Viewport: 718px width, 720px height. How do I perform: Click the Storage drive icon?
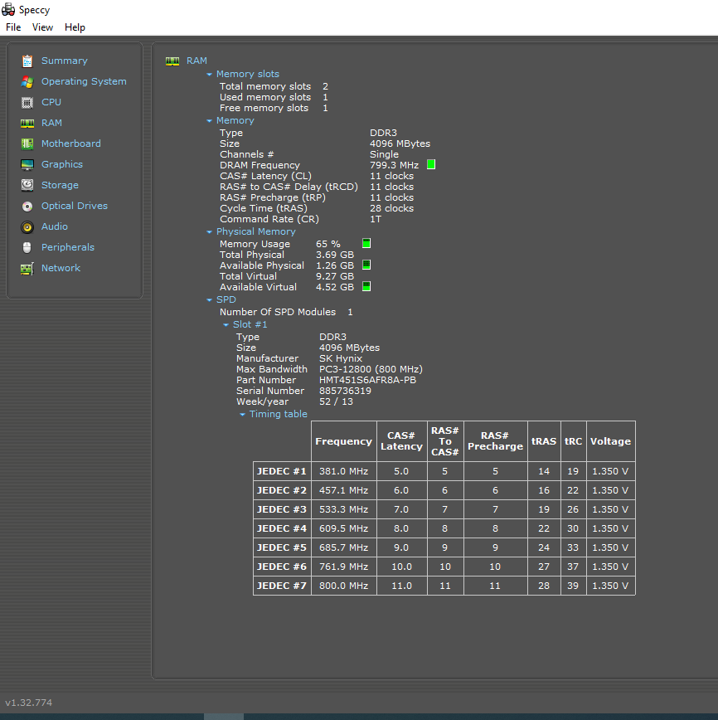click(x=27, y=185)
